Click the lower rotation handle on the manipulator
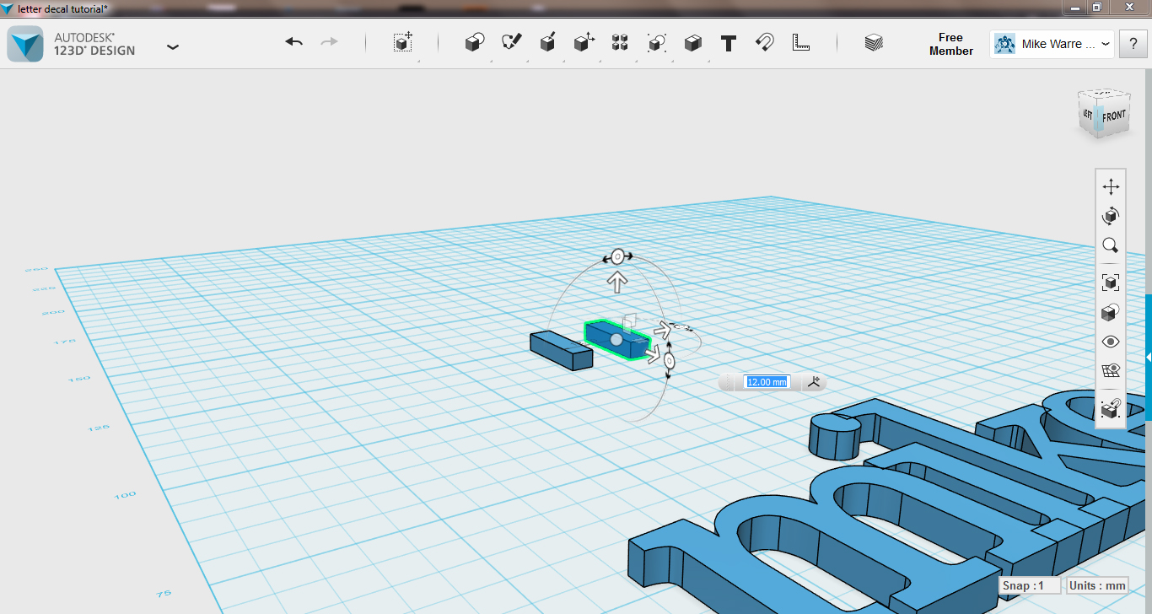 coord(669,361)
